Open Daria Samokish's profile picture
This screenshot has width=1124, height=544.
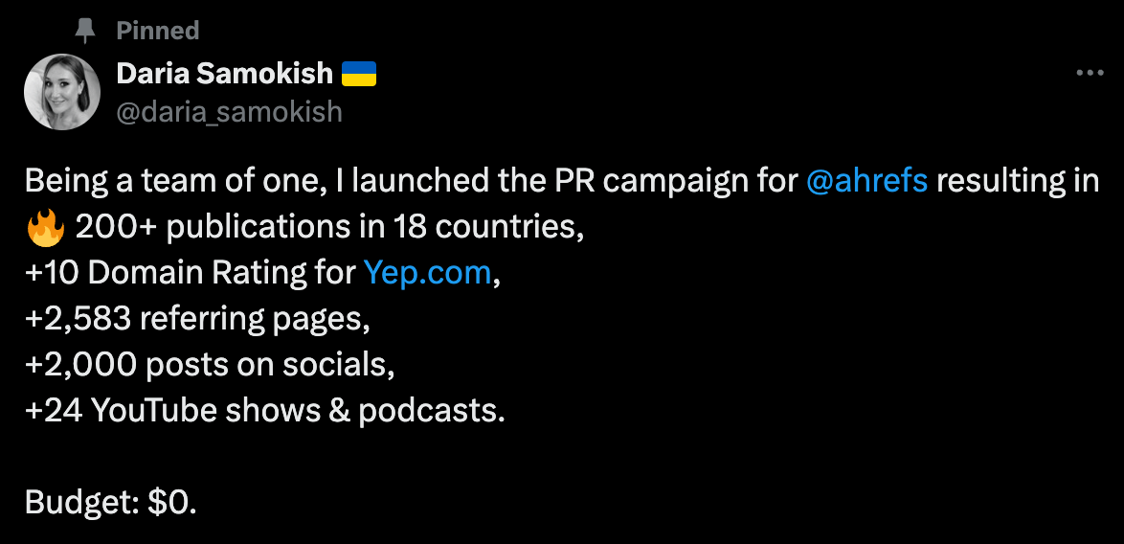click(x=62, y=92)
